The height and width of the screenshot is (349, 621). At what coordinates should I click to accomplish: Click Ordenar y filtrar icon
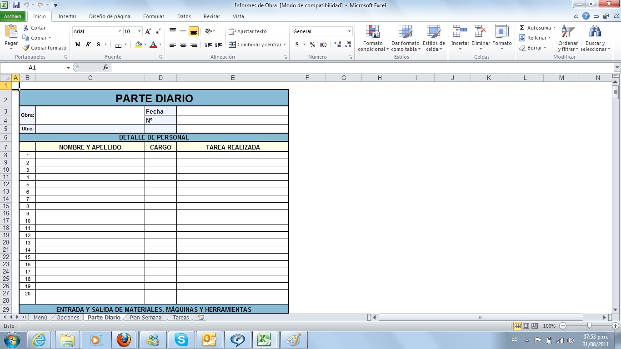click(568, 32)
